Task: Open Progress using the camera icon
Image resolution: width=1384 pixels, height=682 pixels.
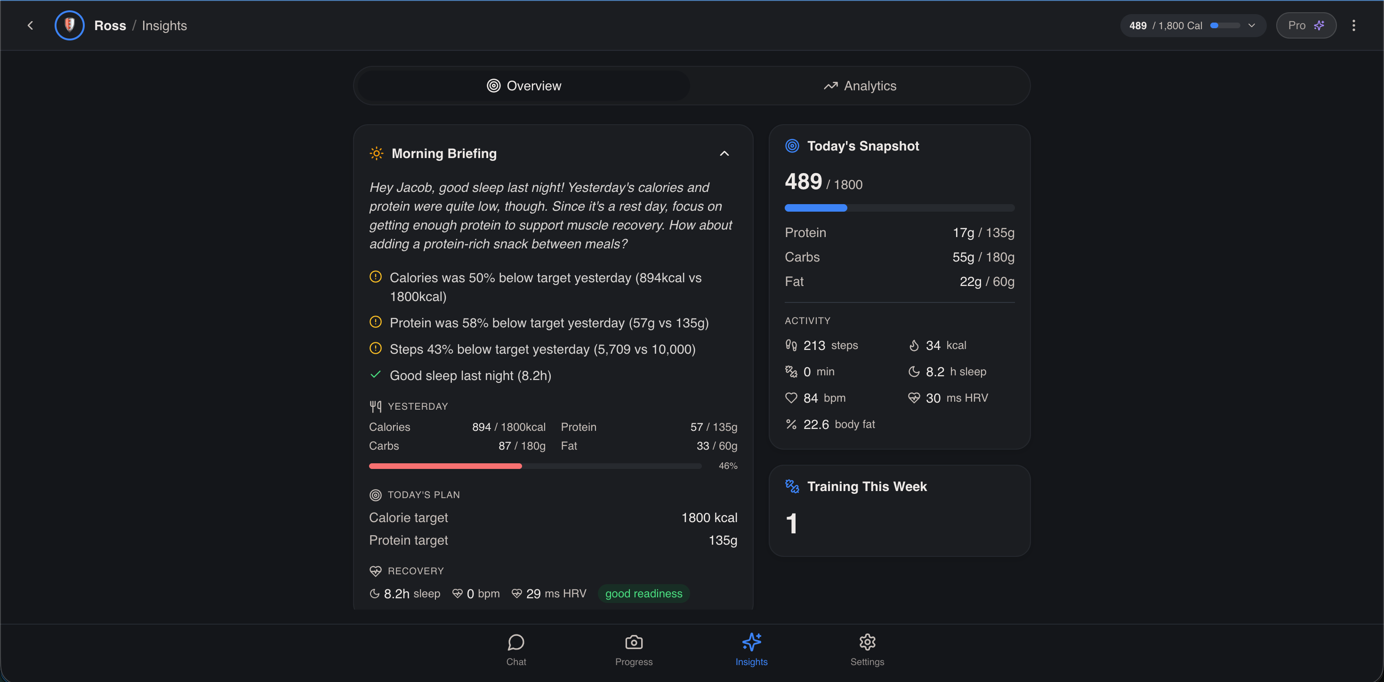Action: pyautogui.click(x=634, y=642)
